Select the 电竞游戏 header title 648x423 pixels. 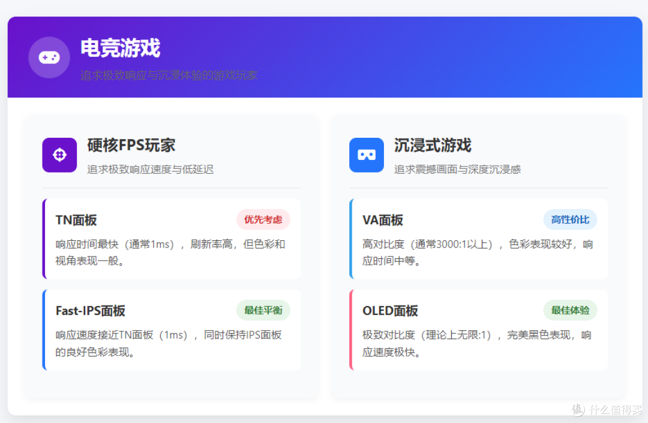click(x=120, y=48)
